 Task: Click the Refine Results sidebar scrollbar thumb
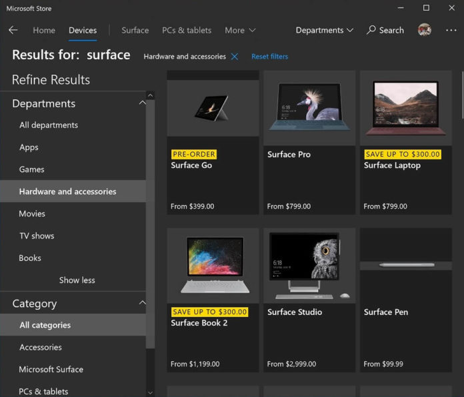(150, 224)
